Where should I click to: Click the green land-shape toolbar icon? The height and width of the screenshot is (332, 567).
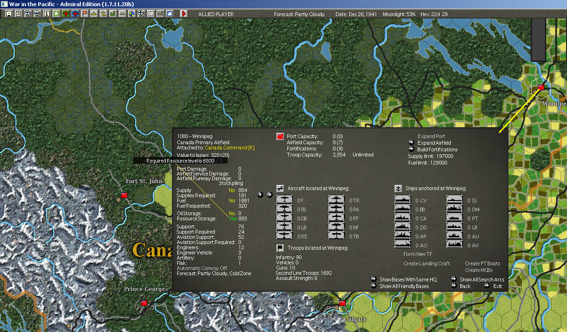click(112, 14)
